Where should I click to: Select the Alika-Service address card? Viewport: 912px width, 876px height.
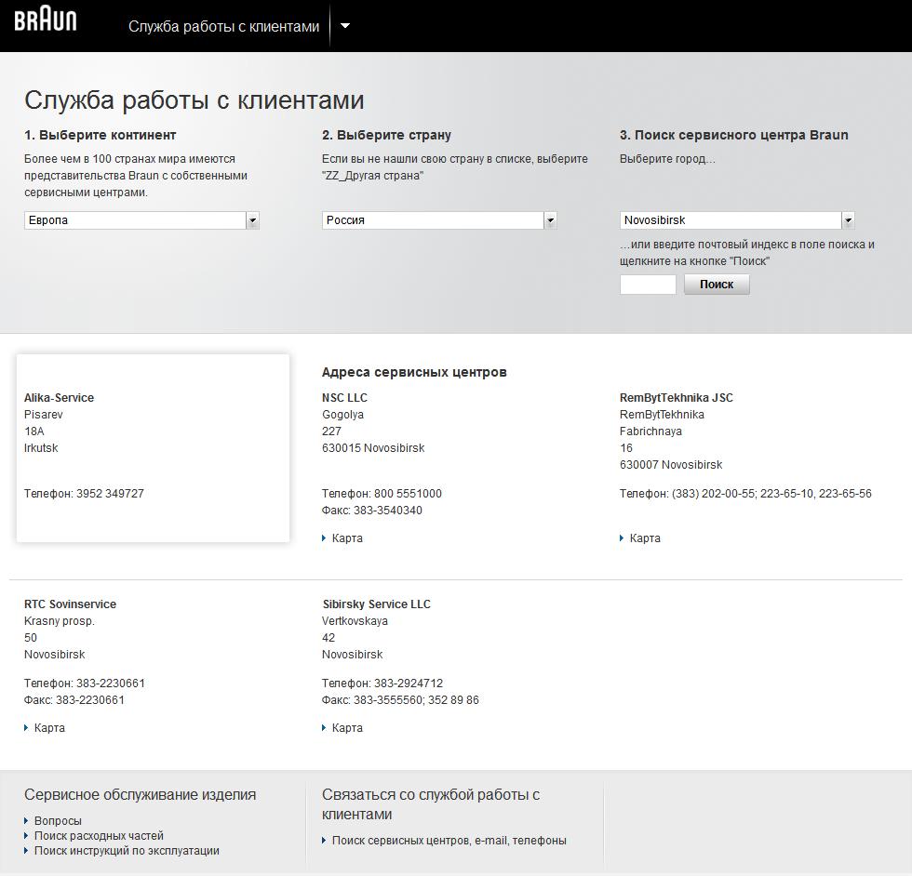[x=153, y=447]
